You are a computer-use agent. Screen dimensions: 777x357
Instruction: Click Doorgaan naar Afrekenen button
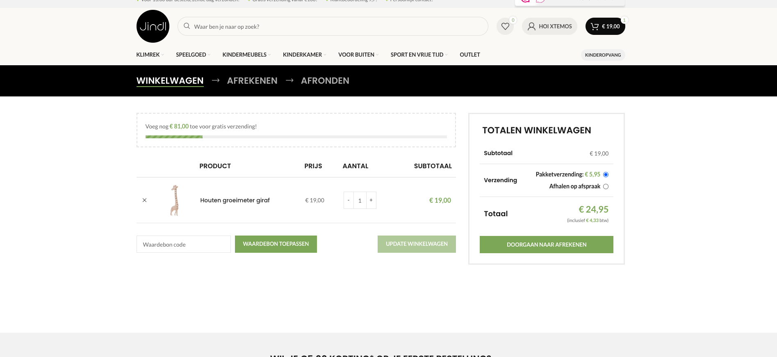[x=547, y=245]
